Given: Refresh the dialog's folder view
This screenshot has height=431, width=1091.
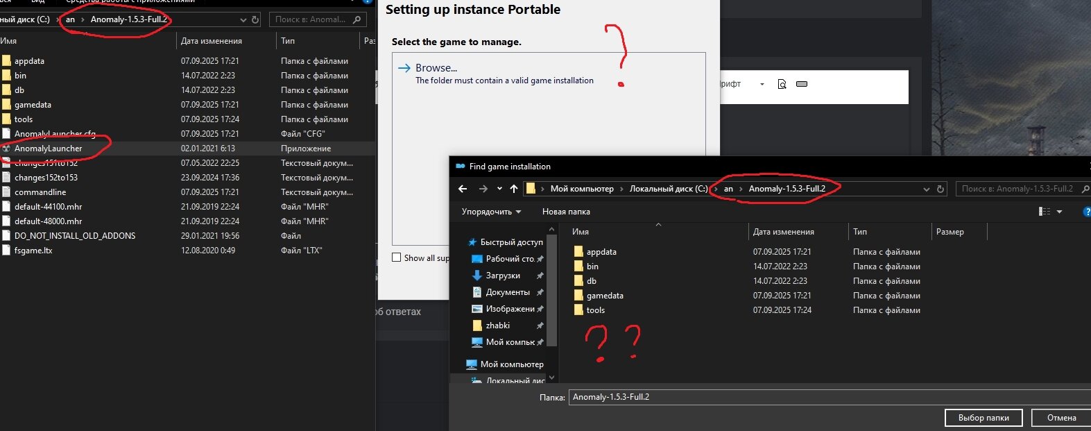Looking at the screenshot, I should click(x=940, y=189).
